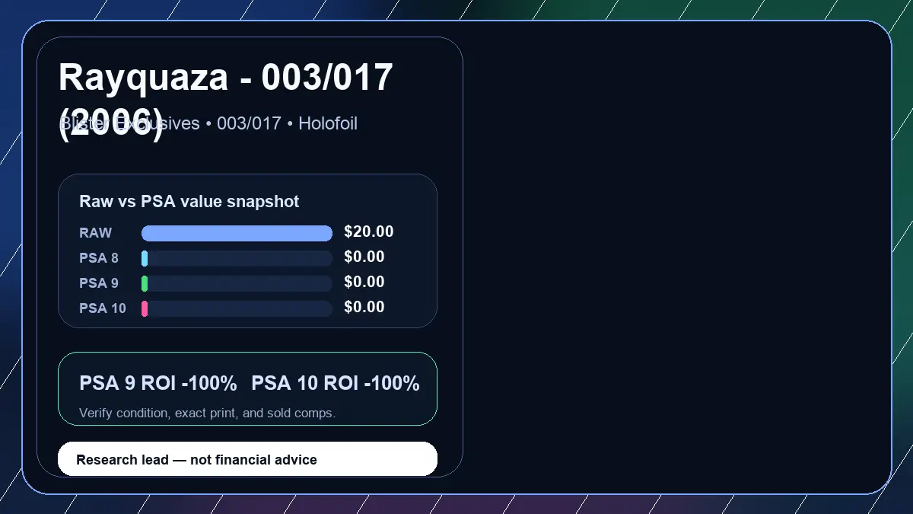Click the blue RAW value bar
Viewport: 913px width, 514px height.
point(237,233)
